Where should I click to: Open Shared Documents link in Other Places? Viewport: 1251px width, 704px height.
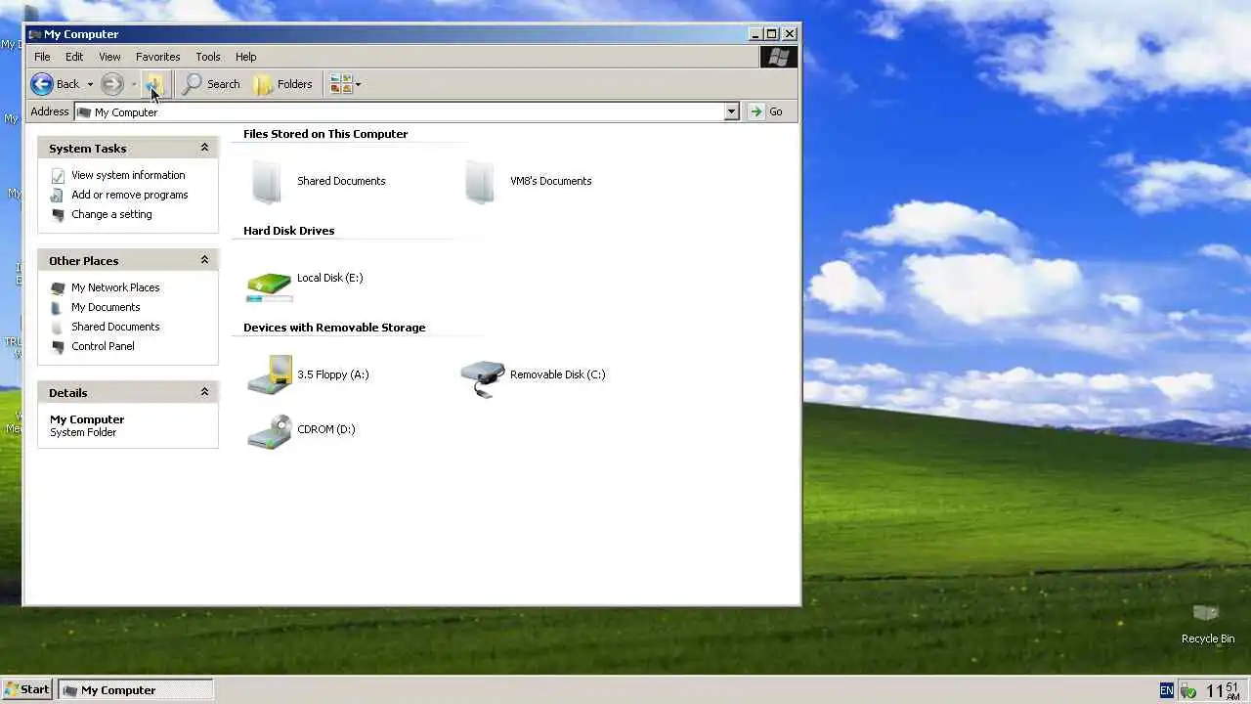click(x=115, y=327)
